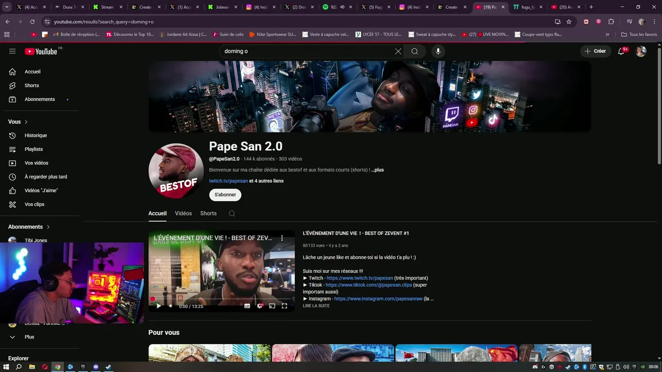Open twitch.tv/papesan channel link
Image resolution: width=662 pixels, height=372 pixels.
tap(228, 181)
